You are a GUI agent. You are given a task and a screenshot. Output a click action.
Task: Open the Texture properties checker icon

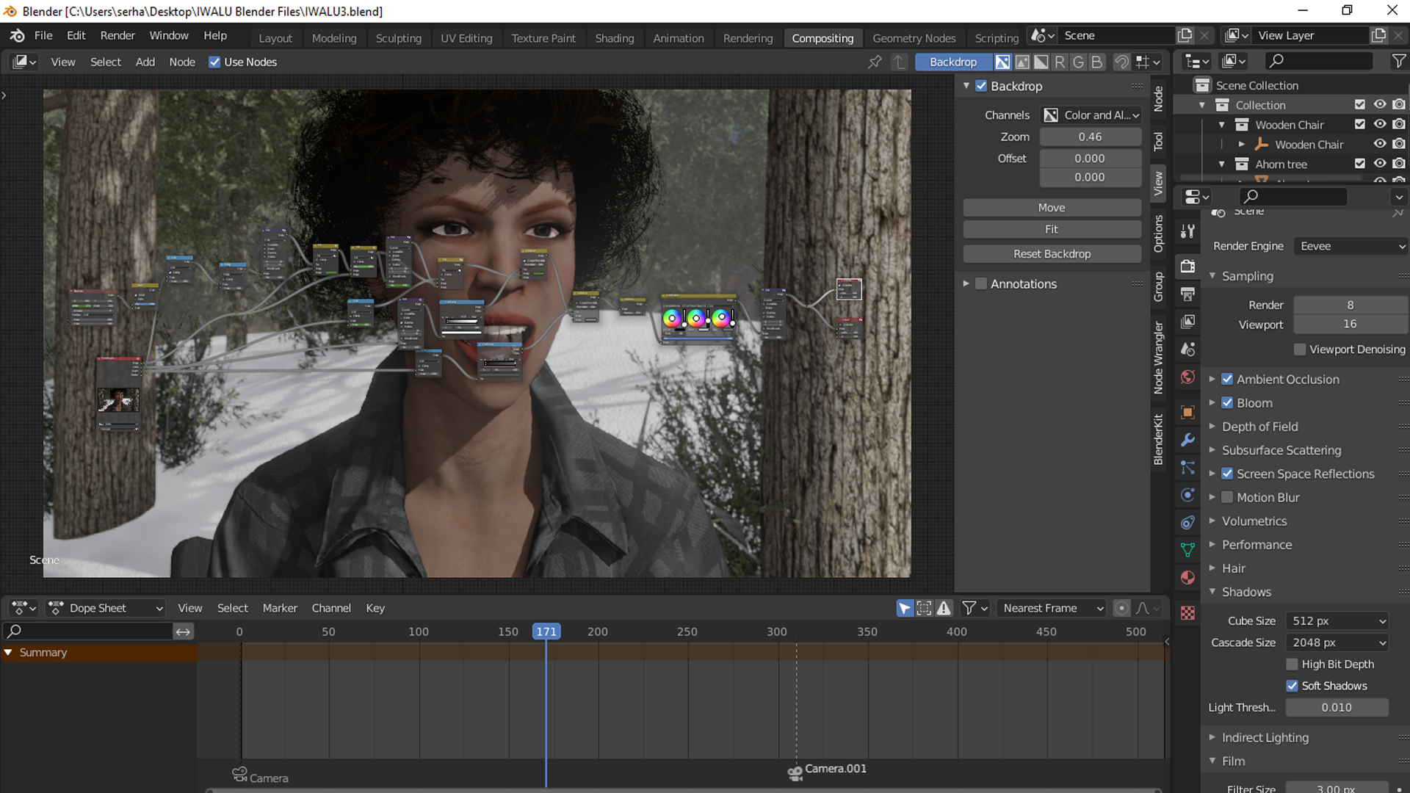1187,613
